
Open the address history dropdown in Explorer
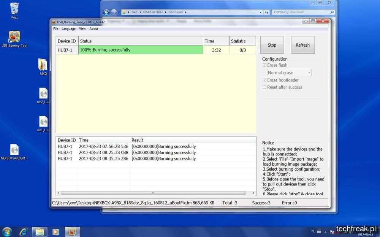coord(261,12)
